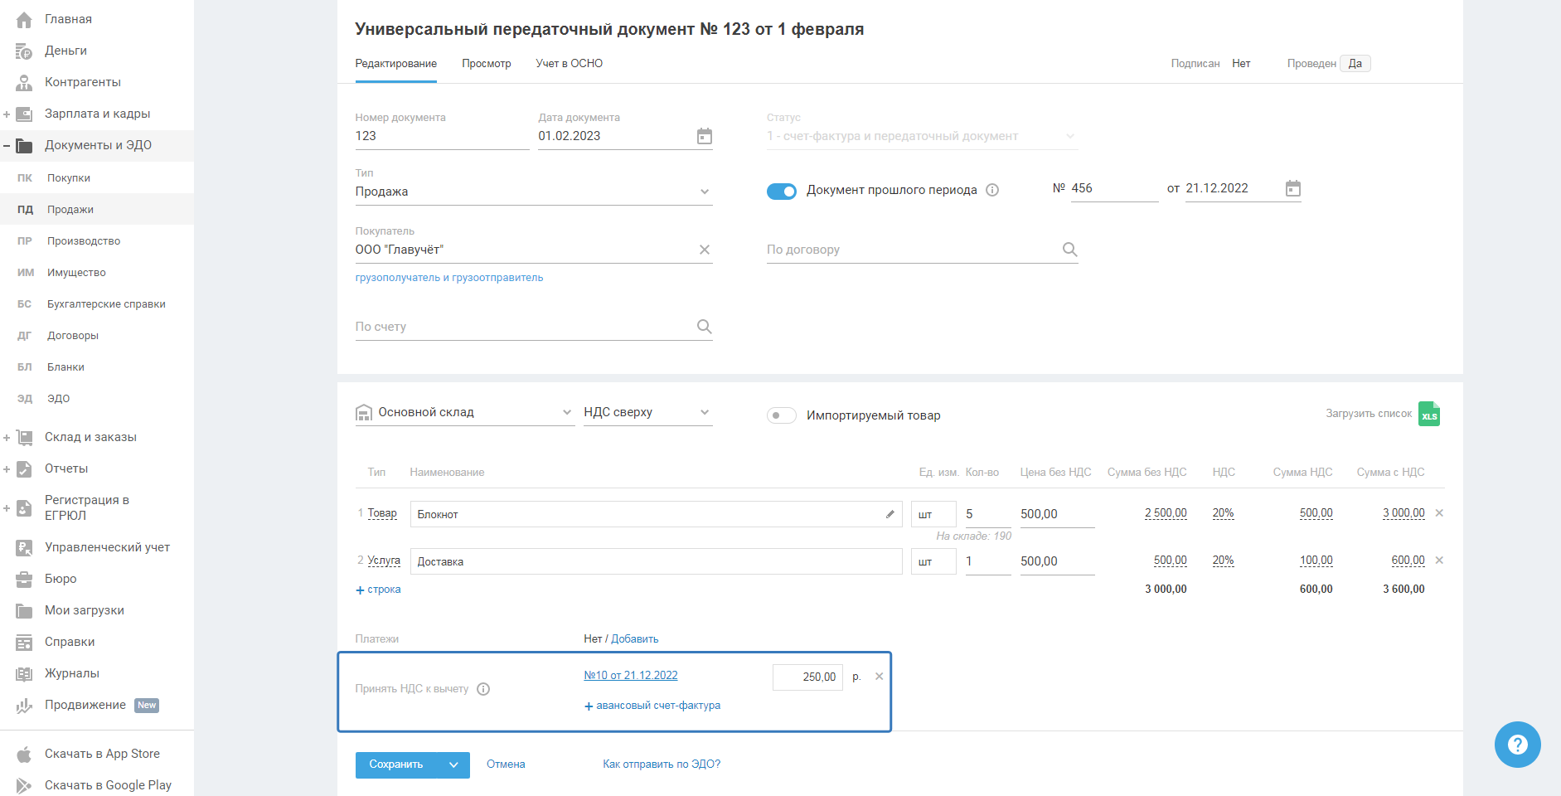Open the 'Основной склад' warehouse dropdown
The width and height of the screenshot is (1561, 796).
(567, 412)
